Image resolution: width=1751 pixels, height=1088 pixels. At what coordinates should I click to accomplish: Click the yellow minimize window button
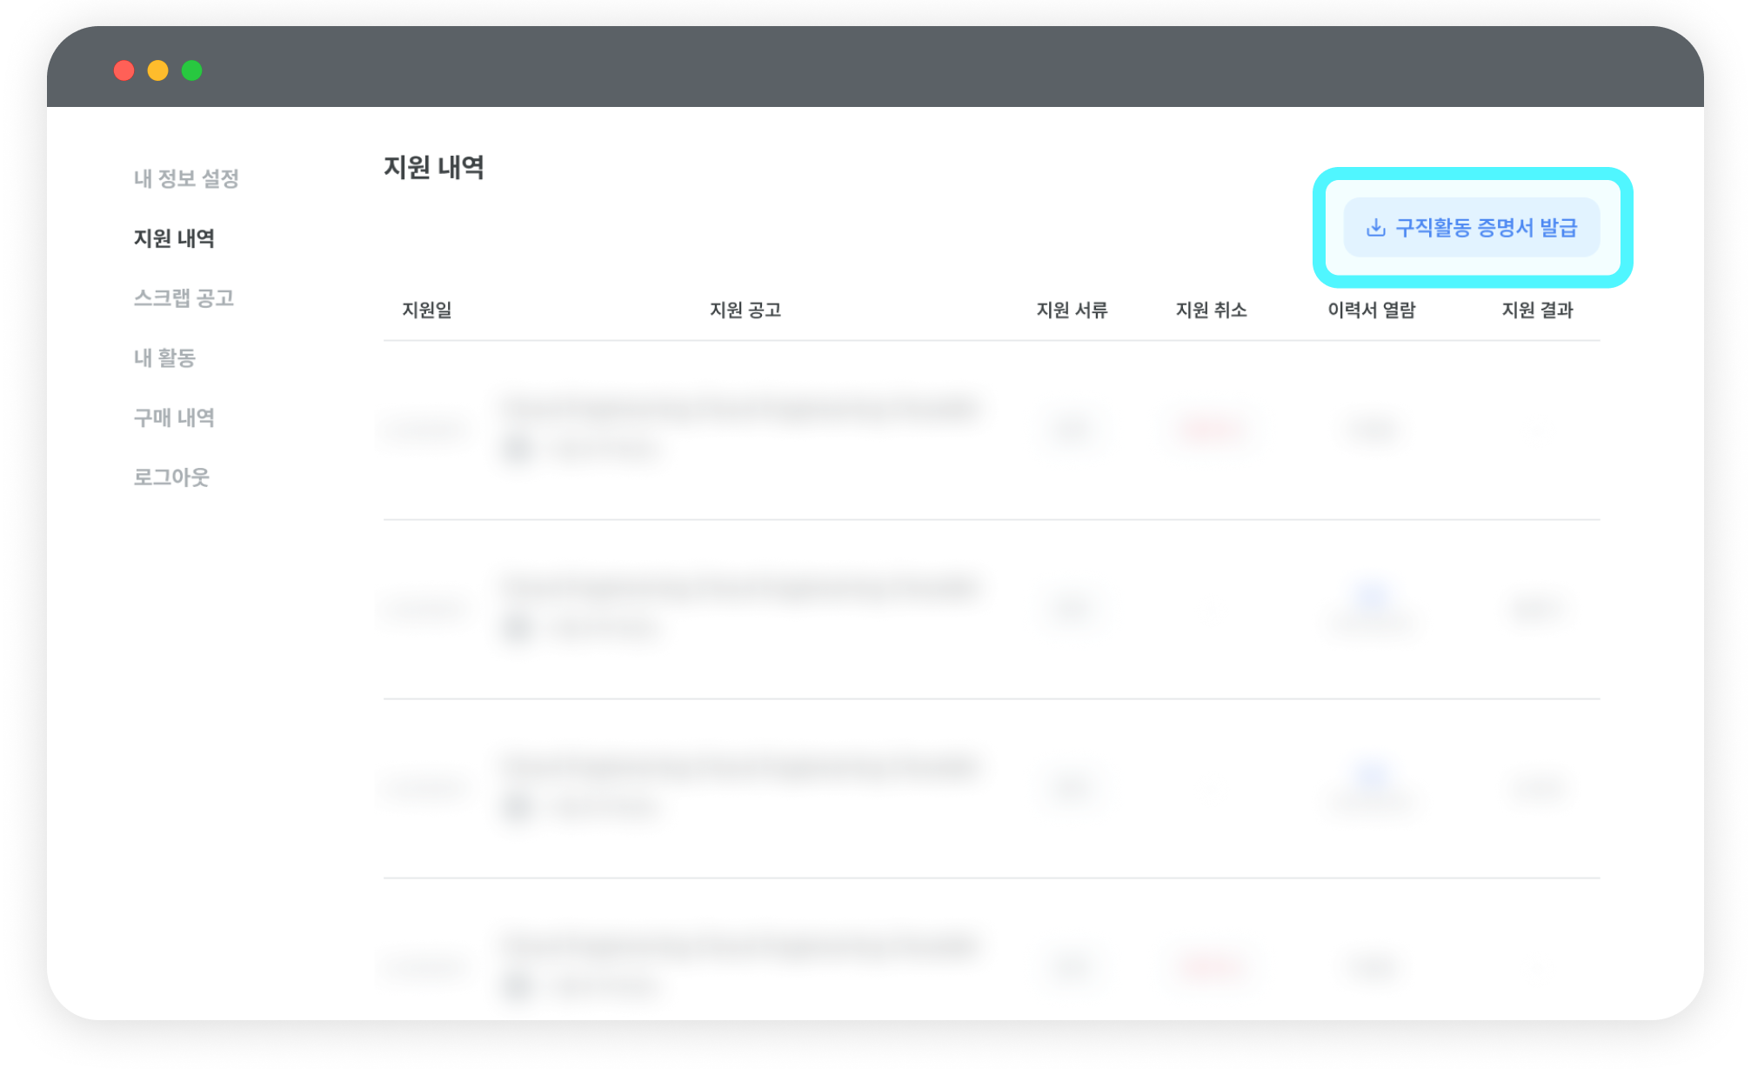pyautogui.click(x=157, y=70)
